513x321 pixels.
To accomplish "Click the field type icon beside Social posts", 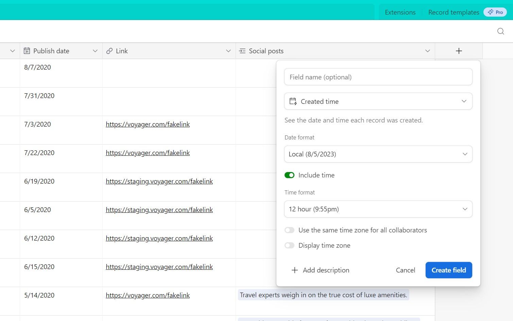I will click(x=242, y=51).
